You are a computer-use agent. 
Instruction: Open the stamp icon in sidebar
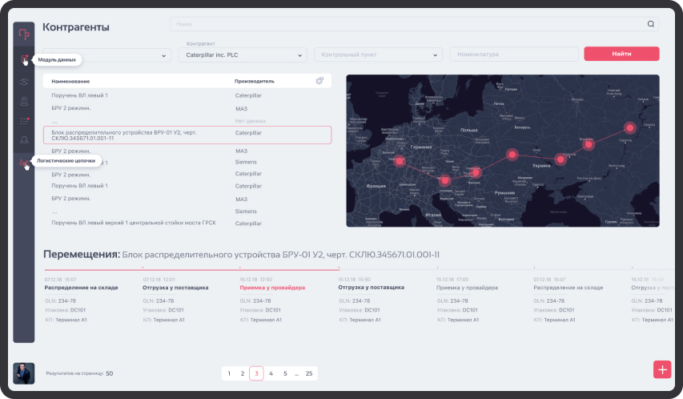pyautogui.click(x=24, y=139)
